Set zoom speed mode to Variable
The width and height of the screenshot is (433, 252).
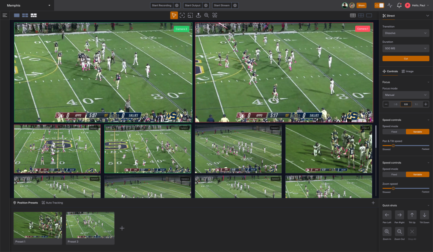(417, 174)
